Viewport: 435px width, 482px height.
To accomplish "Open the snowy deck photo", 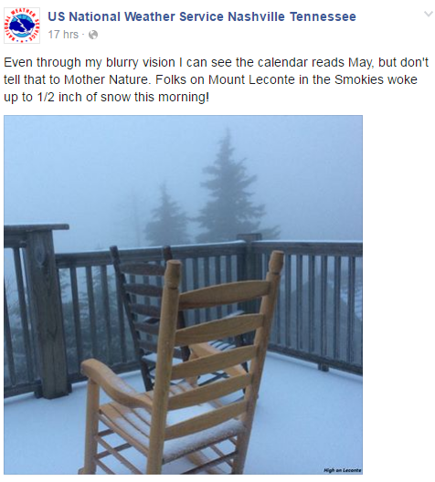I will point(183,295).
